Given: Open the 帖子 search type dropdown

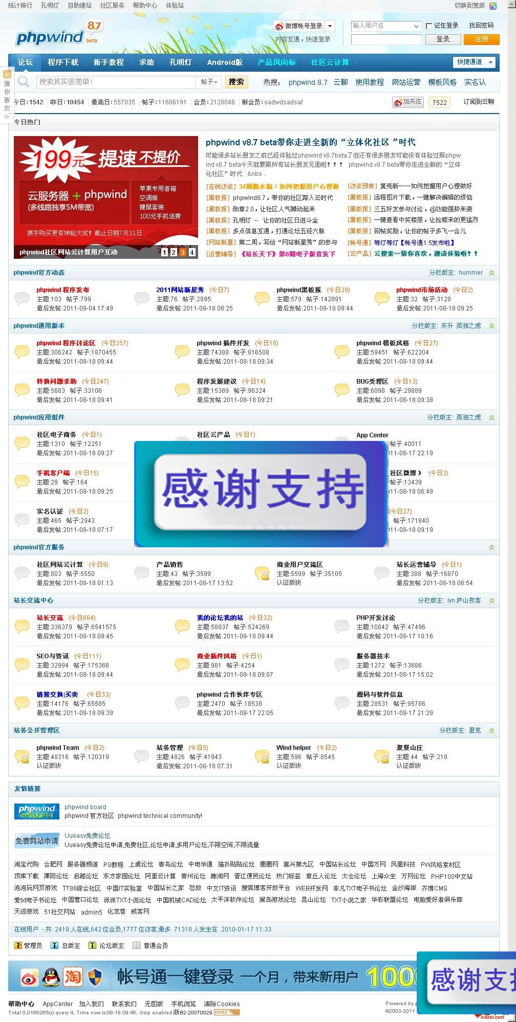Looking at the screenshot, I should pos(209,82).
